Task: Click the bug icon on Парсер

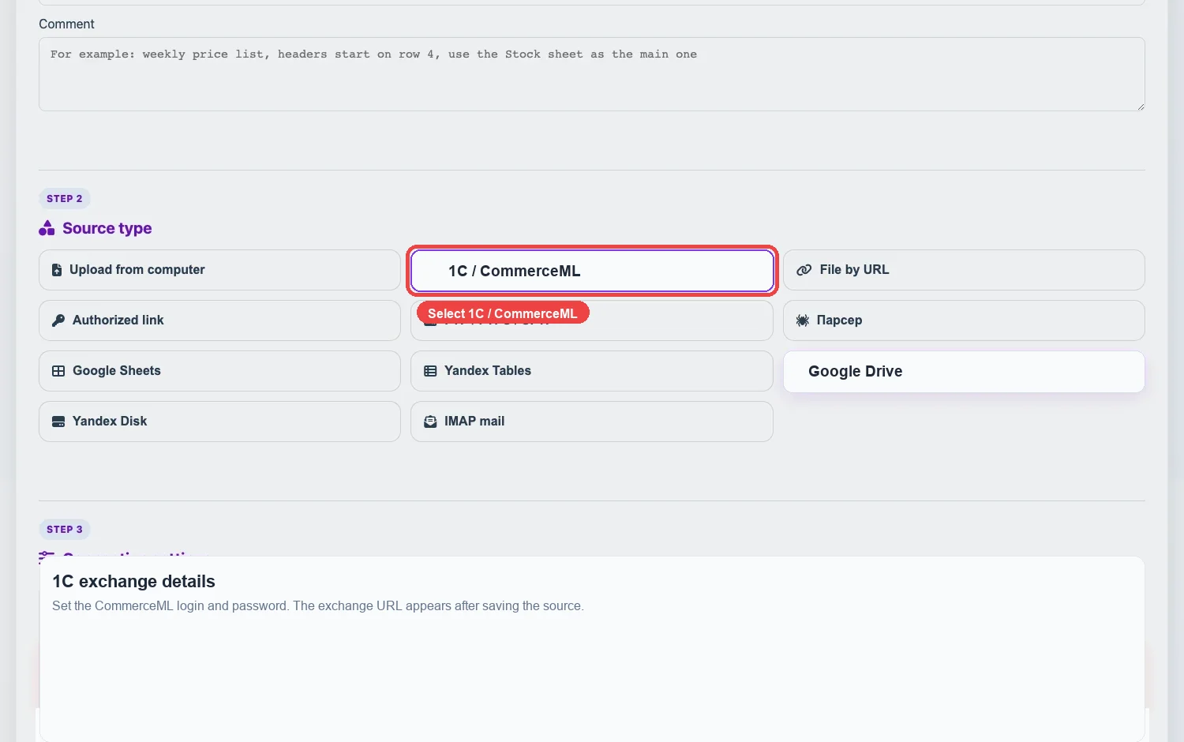Action: tap(803, 320)
